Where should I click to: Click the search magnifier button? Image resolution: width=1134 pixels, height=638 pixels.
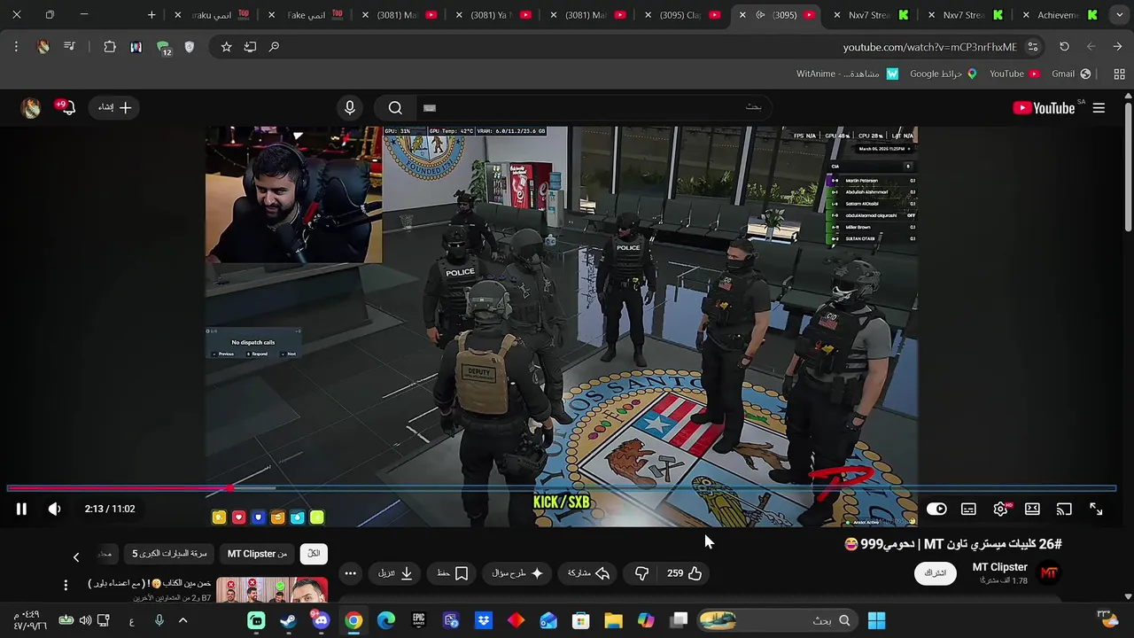point(395,108)
